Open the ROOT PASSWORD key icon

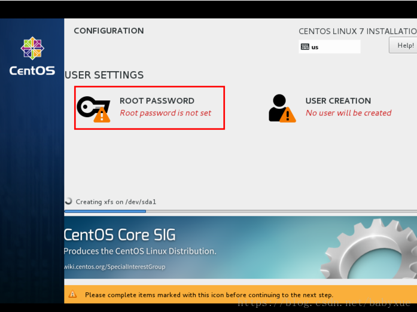click(x=93, y=109)
